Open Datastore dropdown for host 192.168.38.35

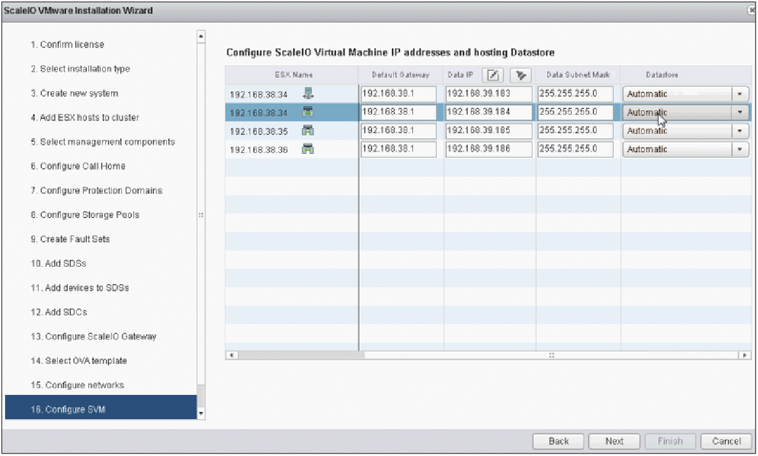pyautogui.click(x=740, y=131)
